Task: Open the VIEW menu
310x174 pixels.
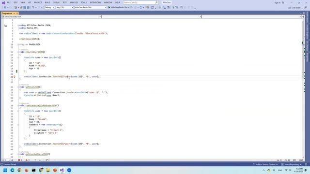Action: coord(23,2)
